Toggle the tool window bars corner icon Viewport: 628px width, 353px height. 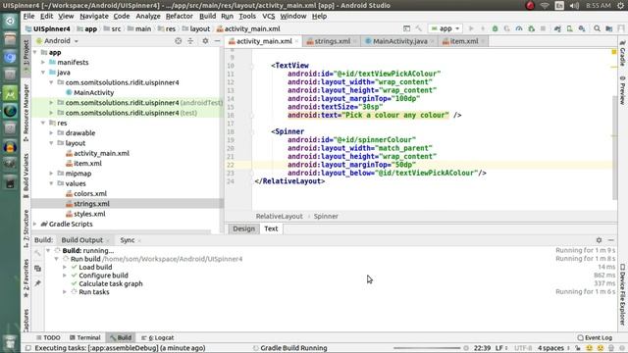point(27,348)
